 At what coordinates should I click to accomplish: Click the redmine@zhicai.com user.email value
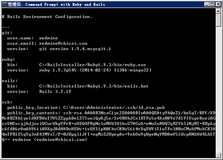point(63,43)
